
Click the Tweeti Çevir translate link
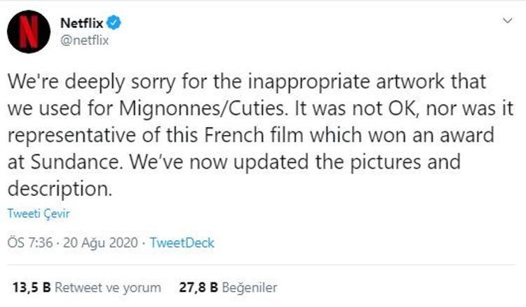(39, 214)
